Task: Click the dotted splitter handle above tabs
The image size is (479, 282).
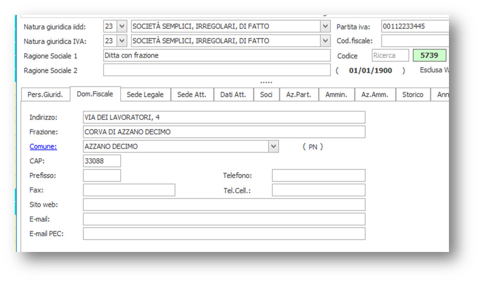Action: pyautogui.click(x=266, y=82)
